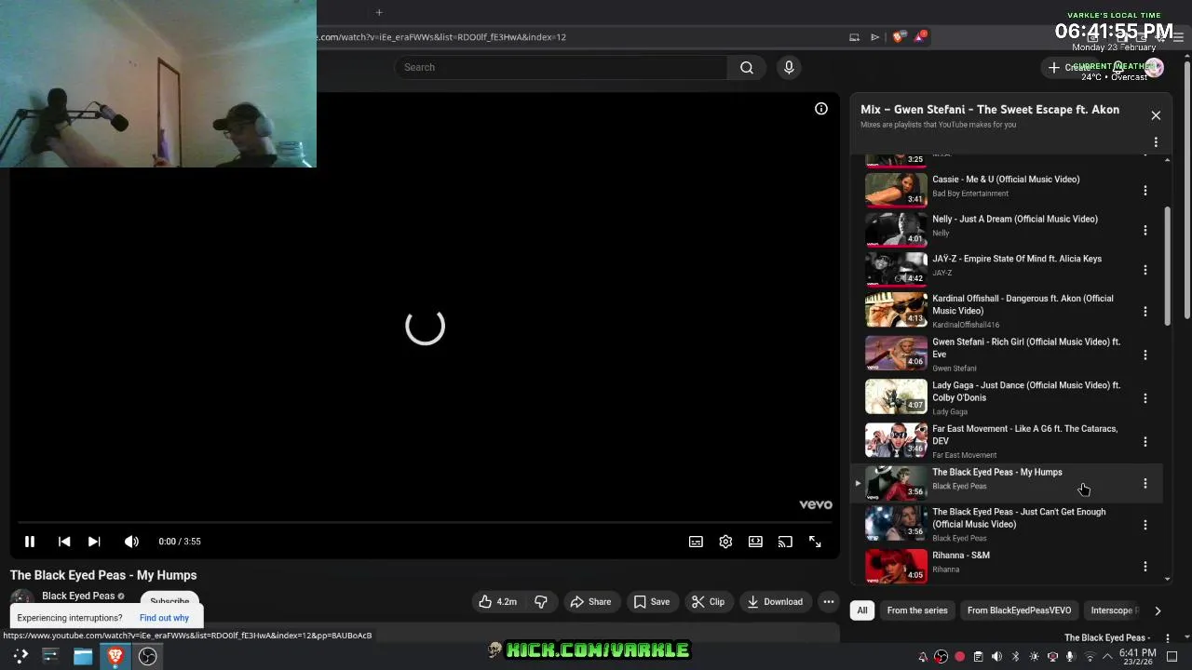The height and width of the screenshot is (670, 1192).
Task: Open options for Nelly - Just A Dream
Action: click(1145, 230)
